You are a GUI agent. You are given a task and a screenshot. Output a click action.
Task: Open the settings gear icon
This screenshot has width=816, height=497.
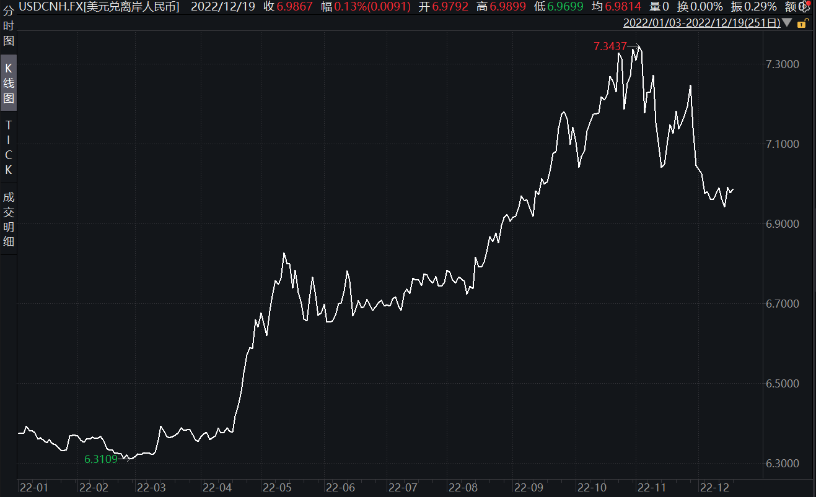(x=804, y=7)
